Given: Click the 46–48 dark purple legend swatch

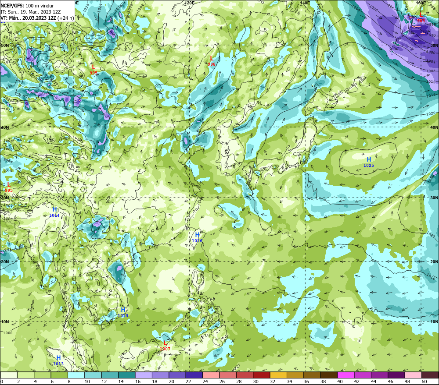Looking at the screenshot, I should point(396,375).
